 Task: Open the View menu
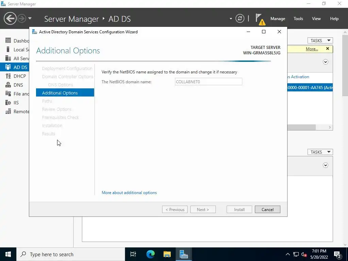click(x=316, y=19)
